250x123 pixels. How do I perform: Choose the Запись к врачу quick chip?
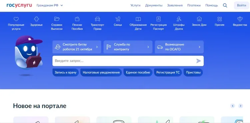coord(66,72)
